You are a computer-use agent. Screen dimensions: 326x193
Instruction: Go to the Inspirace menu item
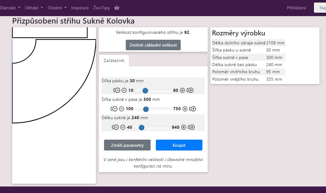point(80,8)
